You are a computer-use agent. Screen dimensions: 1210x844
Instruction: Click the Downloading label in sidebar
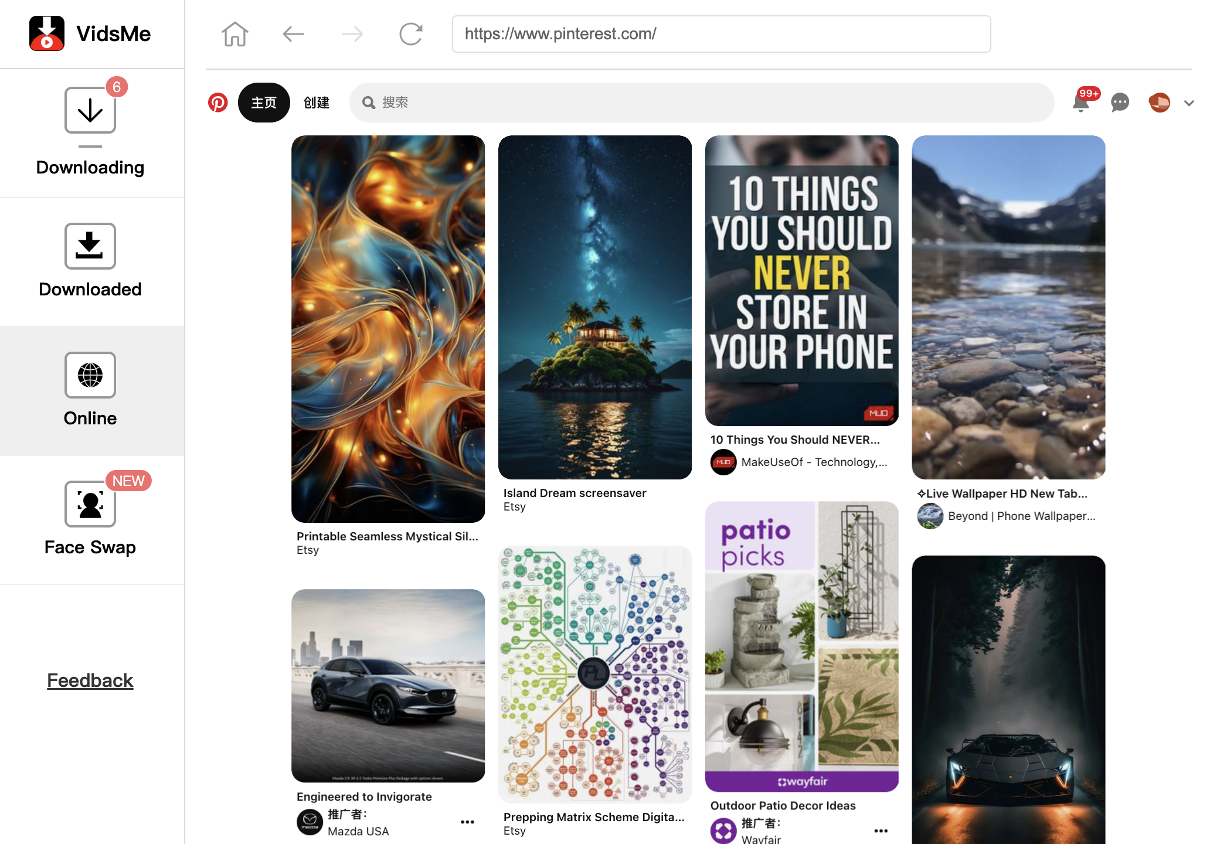click(x=90, y=168)
